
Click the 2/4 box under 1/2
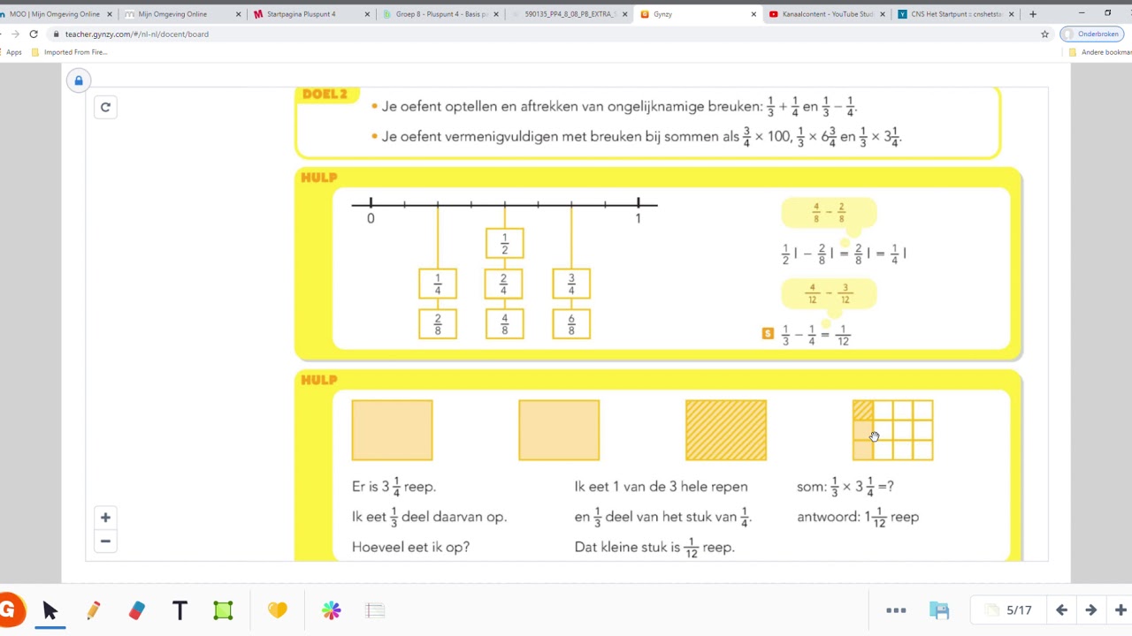(x=505, y=284)
